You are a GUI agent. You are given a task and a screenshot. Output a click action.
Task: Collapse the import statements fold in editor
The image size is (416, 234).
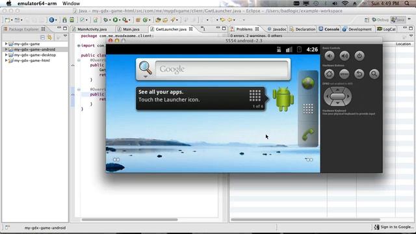pos(79,45)
